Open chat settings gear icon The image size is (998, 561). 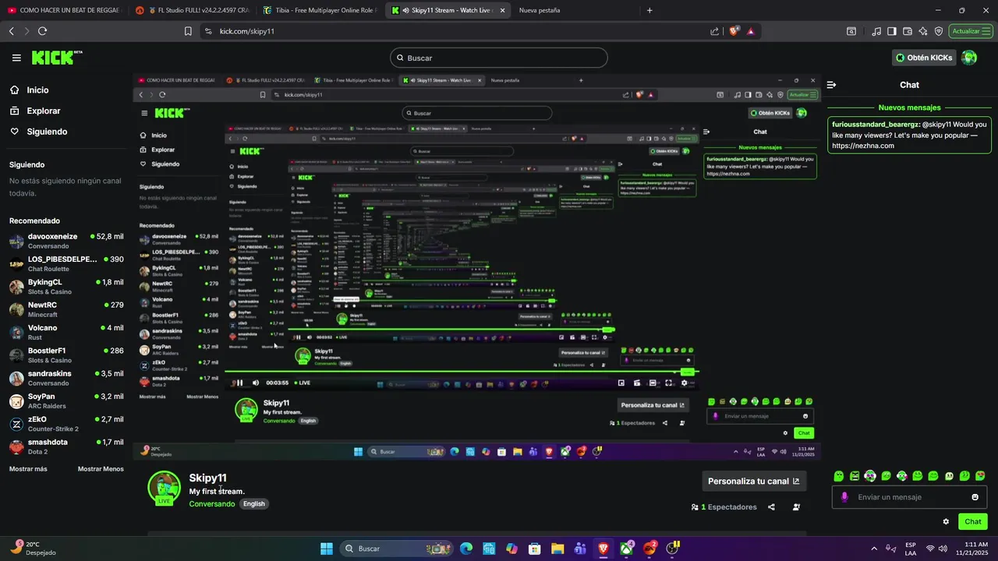click(947, 522)
